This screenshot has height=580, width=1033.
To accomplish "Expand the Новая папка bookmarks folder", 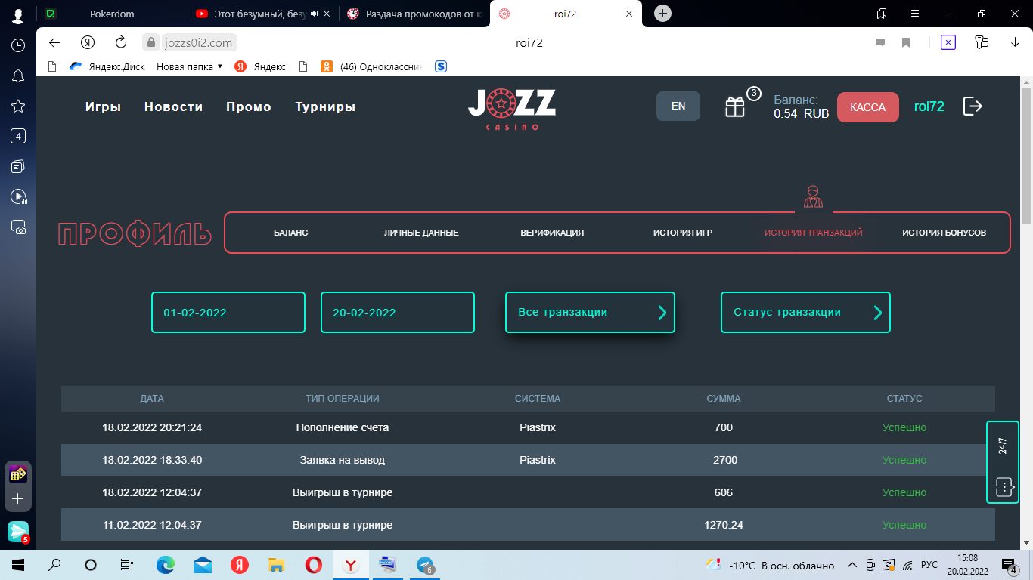I will click(x=189, y=66).
